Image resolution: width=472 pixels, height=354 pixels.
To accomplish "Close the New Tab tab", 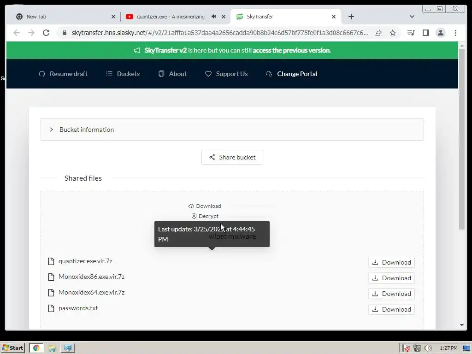I will coord(113,17).
